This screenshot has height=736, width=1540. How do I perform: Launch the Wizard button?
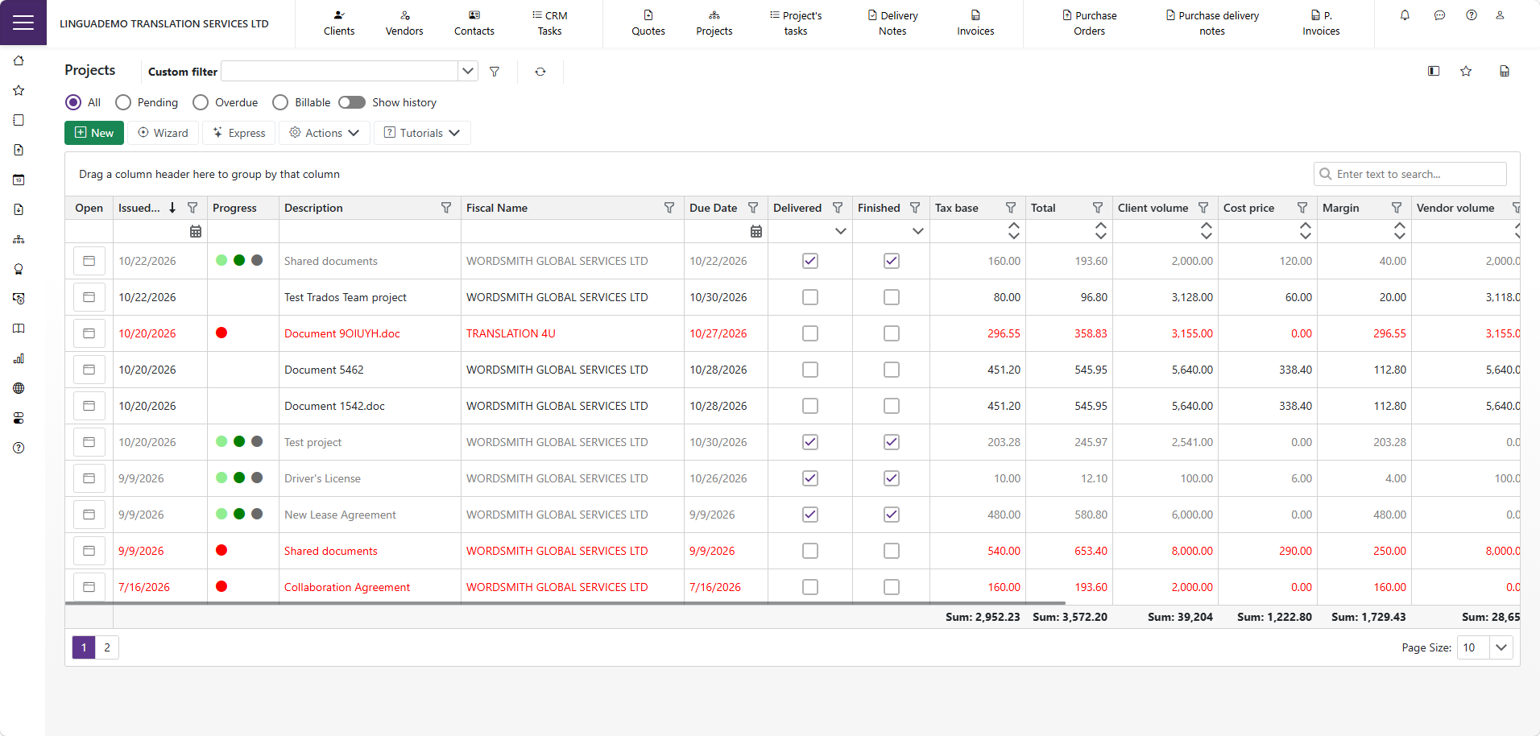point(163,133)
